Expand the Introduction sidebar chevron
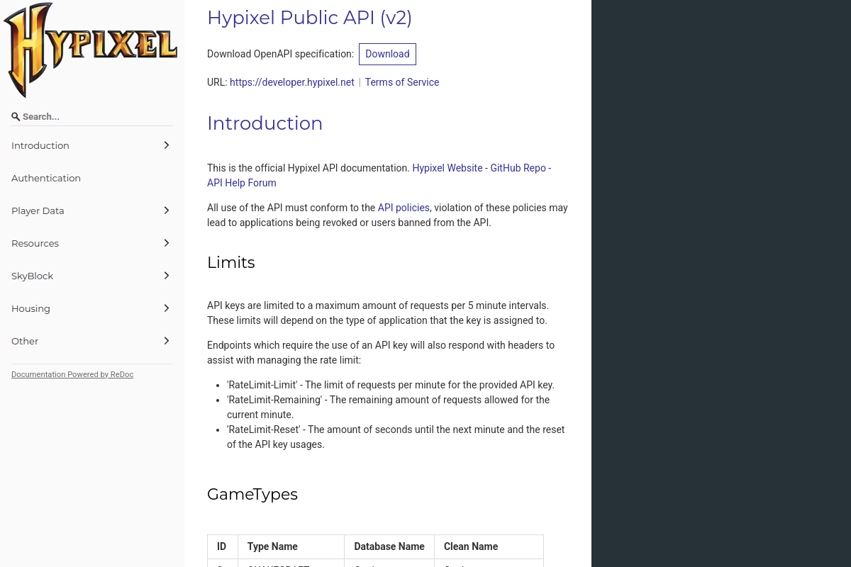 tap(167, 145)
